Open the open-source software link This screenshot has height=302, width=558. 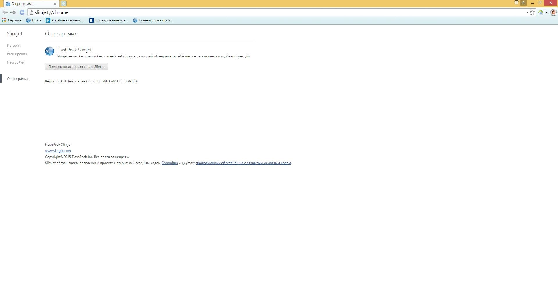coord(243,163)
